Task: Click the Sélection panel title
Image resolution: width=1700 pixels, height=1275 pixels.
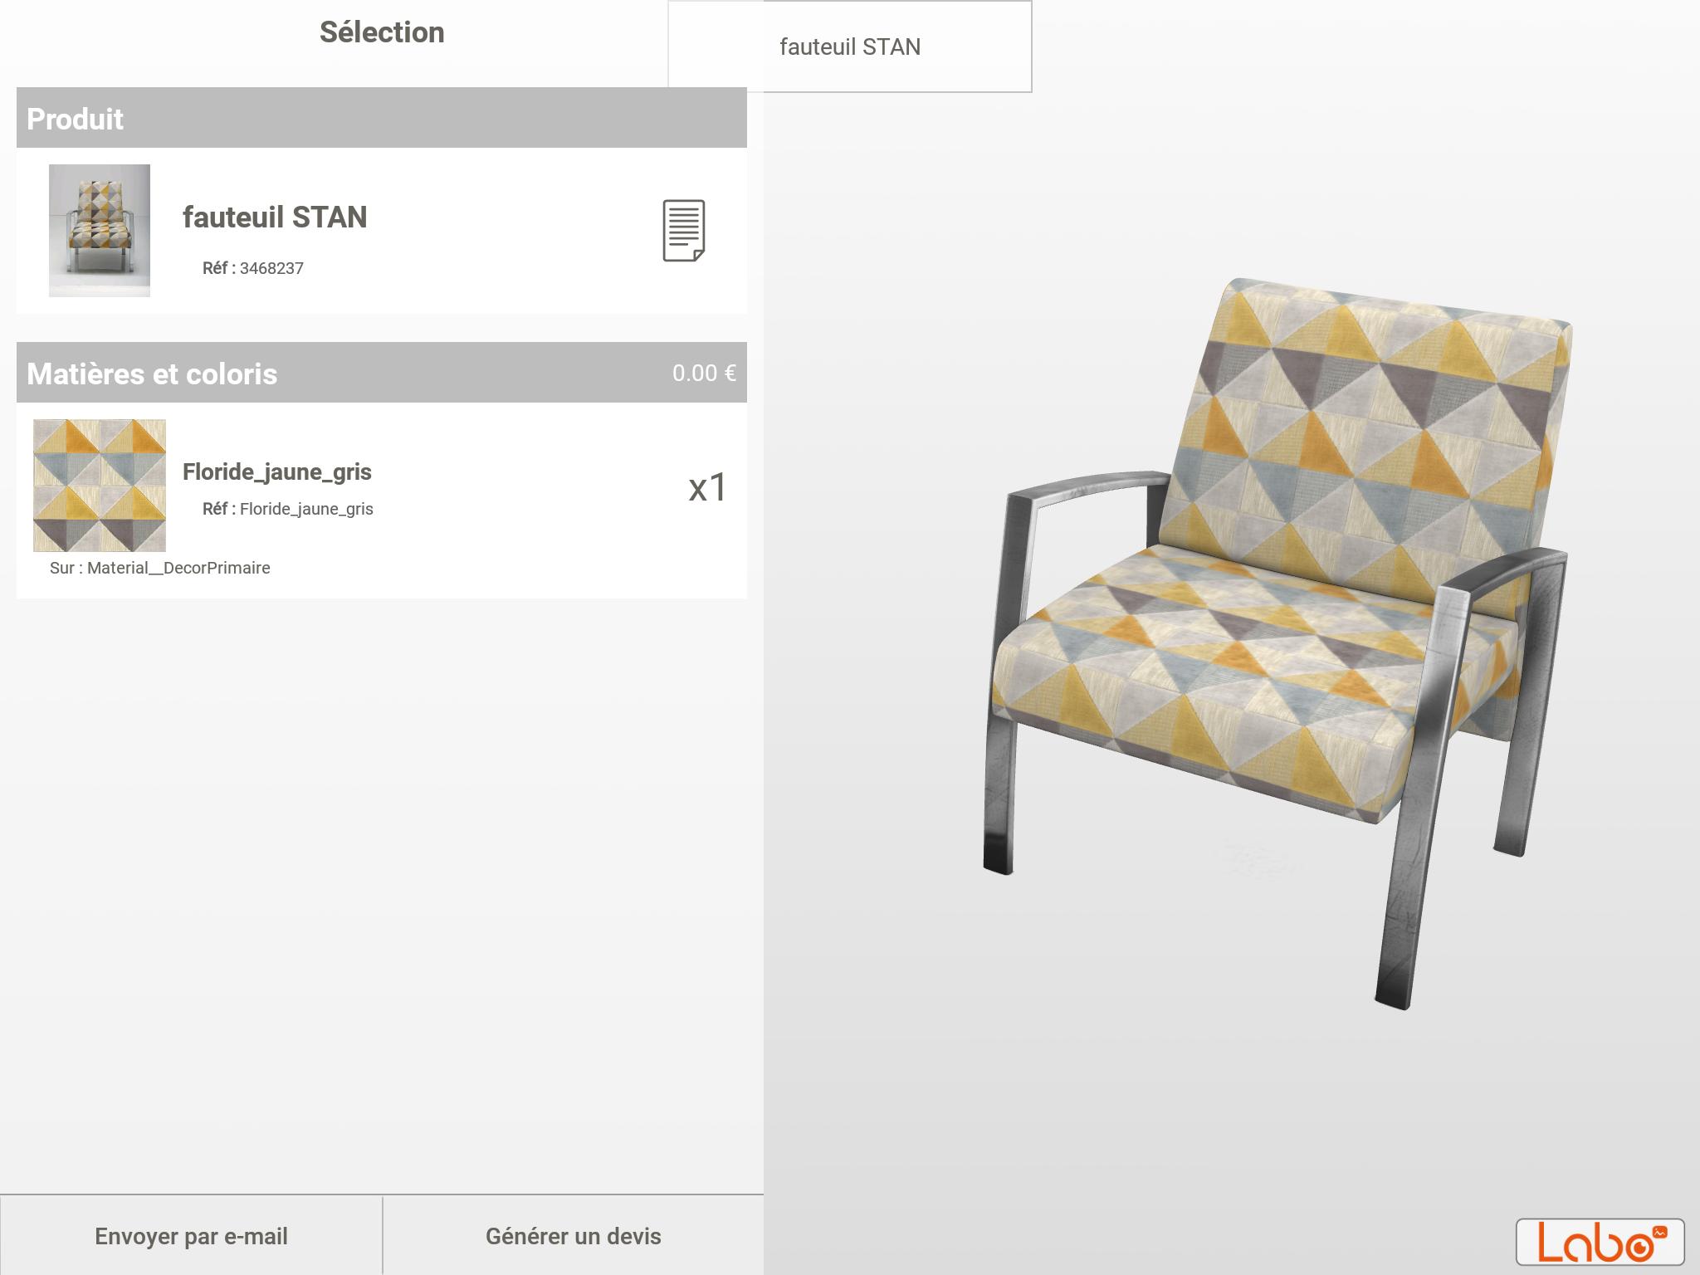Action: point(382,32)
